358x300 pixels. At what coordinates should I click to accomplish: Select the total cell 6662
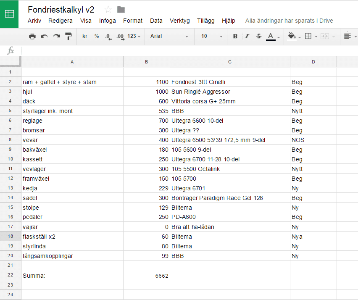pyautogui.click(x=147, y=275)
